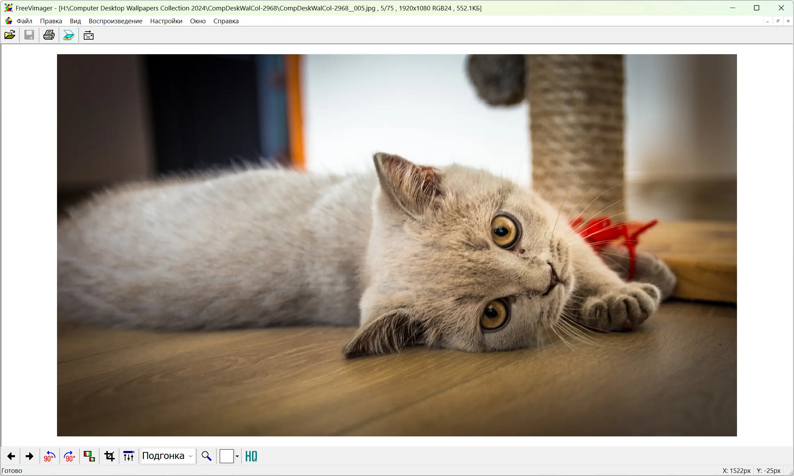Expand the Подгонка zoom dropdown

tap(191, 456)
